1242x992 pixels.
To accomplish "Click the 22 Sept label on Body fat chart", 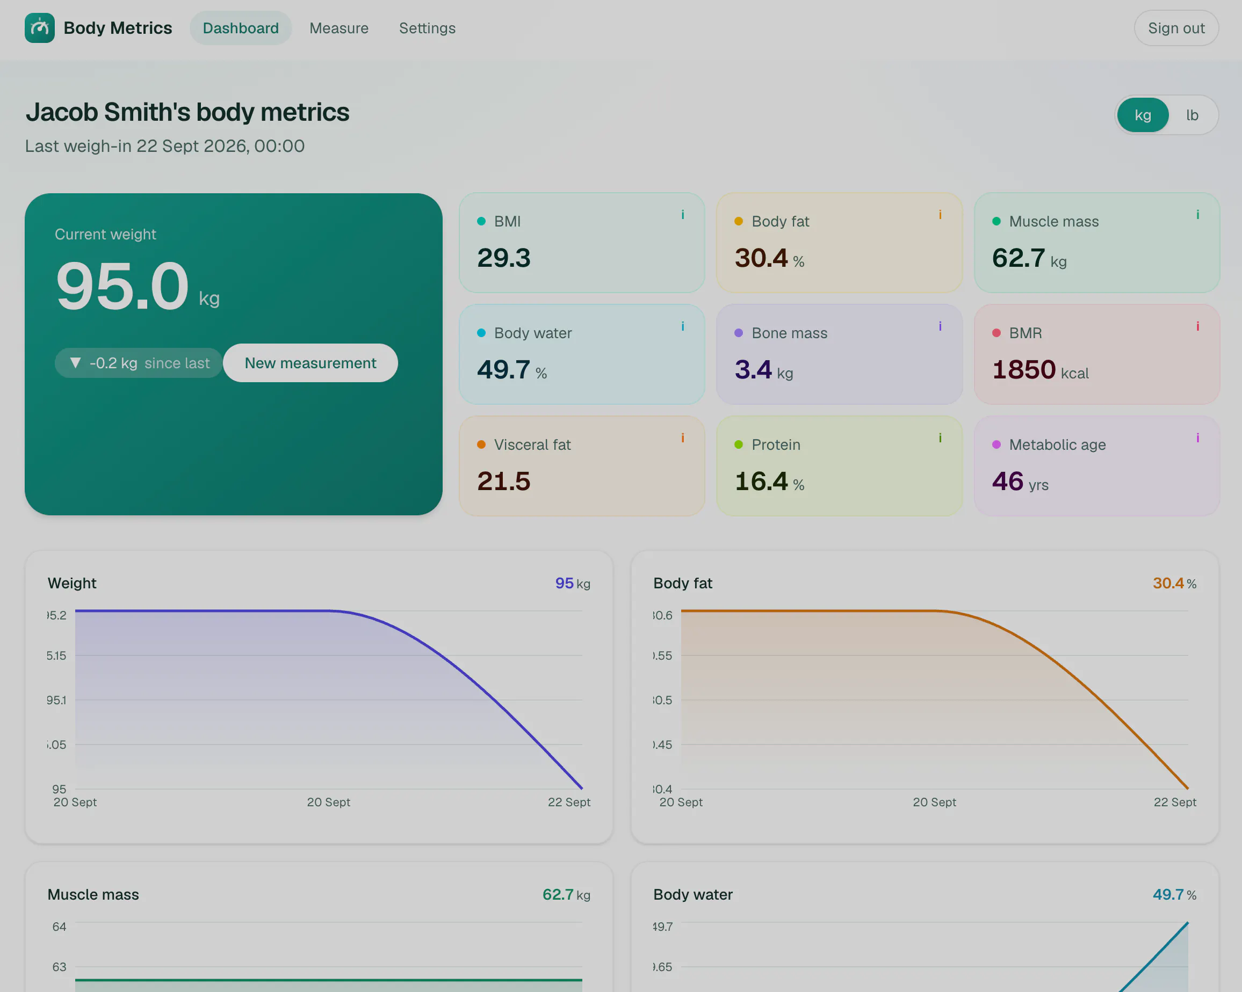I will pyautogui.click(x=1175, y=802).
